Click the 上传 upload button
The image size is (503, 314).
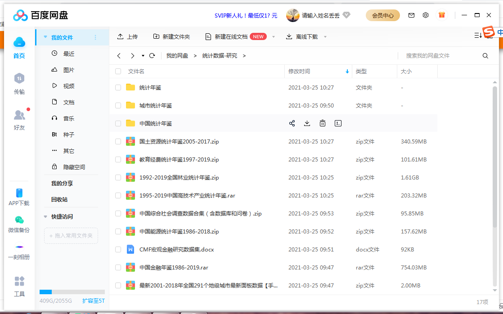[127, 36]
